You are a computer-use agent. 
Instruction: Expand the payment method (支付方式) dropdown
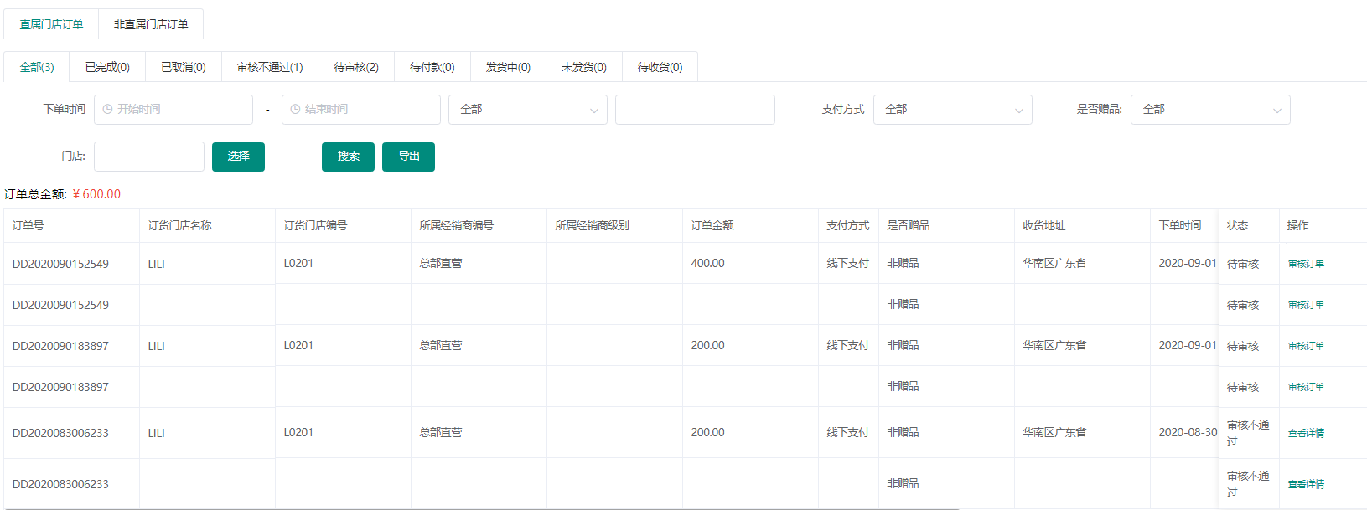(x=952, y=110)
